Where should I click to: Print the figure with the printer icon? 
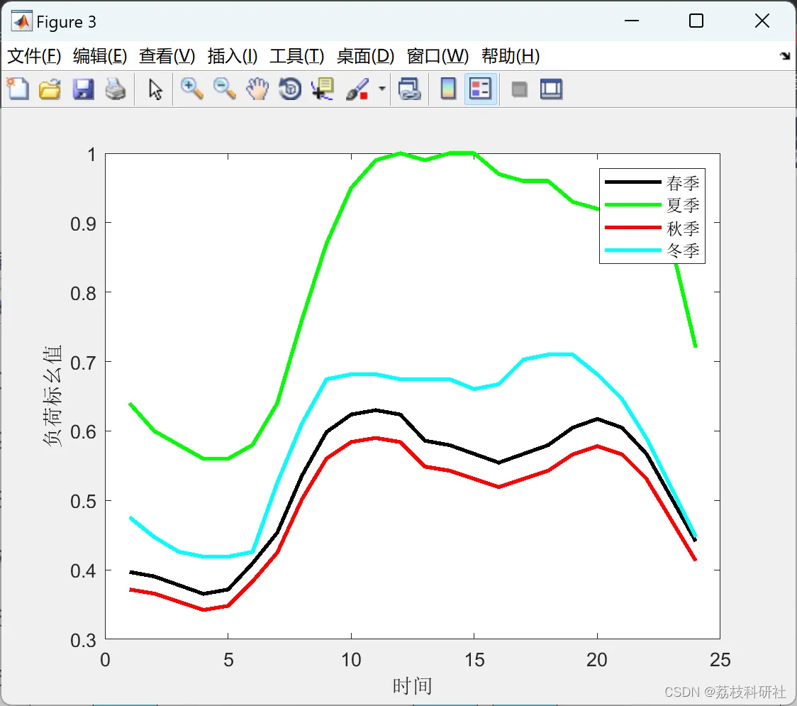116,89
